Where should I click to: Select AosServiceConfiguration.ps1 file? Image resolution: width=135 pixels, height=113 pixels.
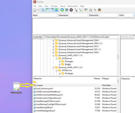[x=75, y=98]
